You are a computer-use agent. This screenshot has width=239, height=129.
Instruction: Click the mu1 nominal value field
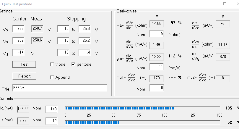(x=157, y=88)
